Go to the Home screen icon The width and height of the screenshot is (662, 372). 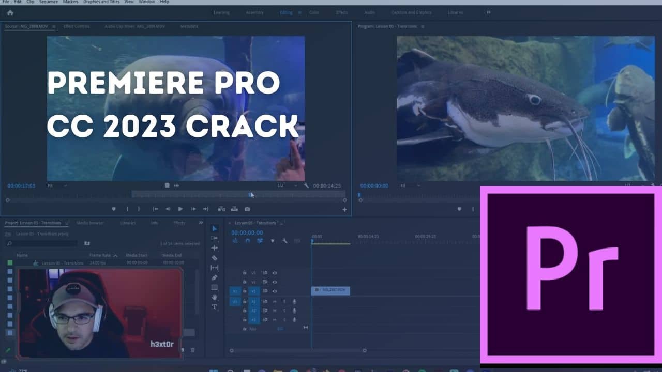click(10, 12)
